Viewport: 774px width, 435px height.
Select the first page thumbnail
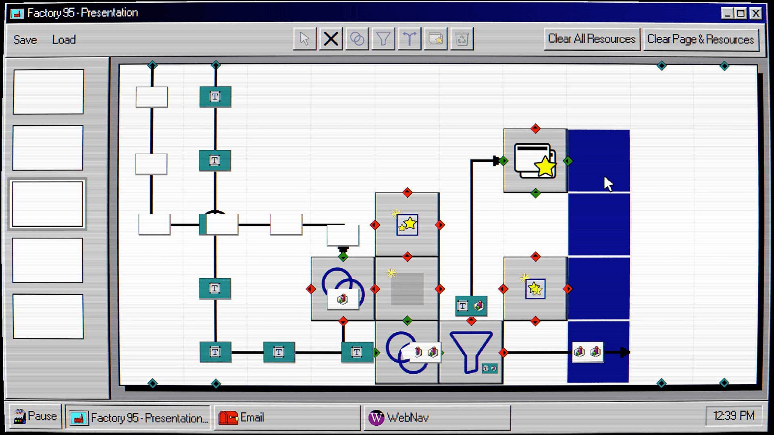[48, 92]
